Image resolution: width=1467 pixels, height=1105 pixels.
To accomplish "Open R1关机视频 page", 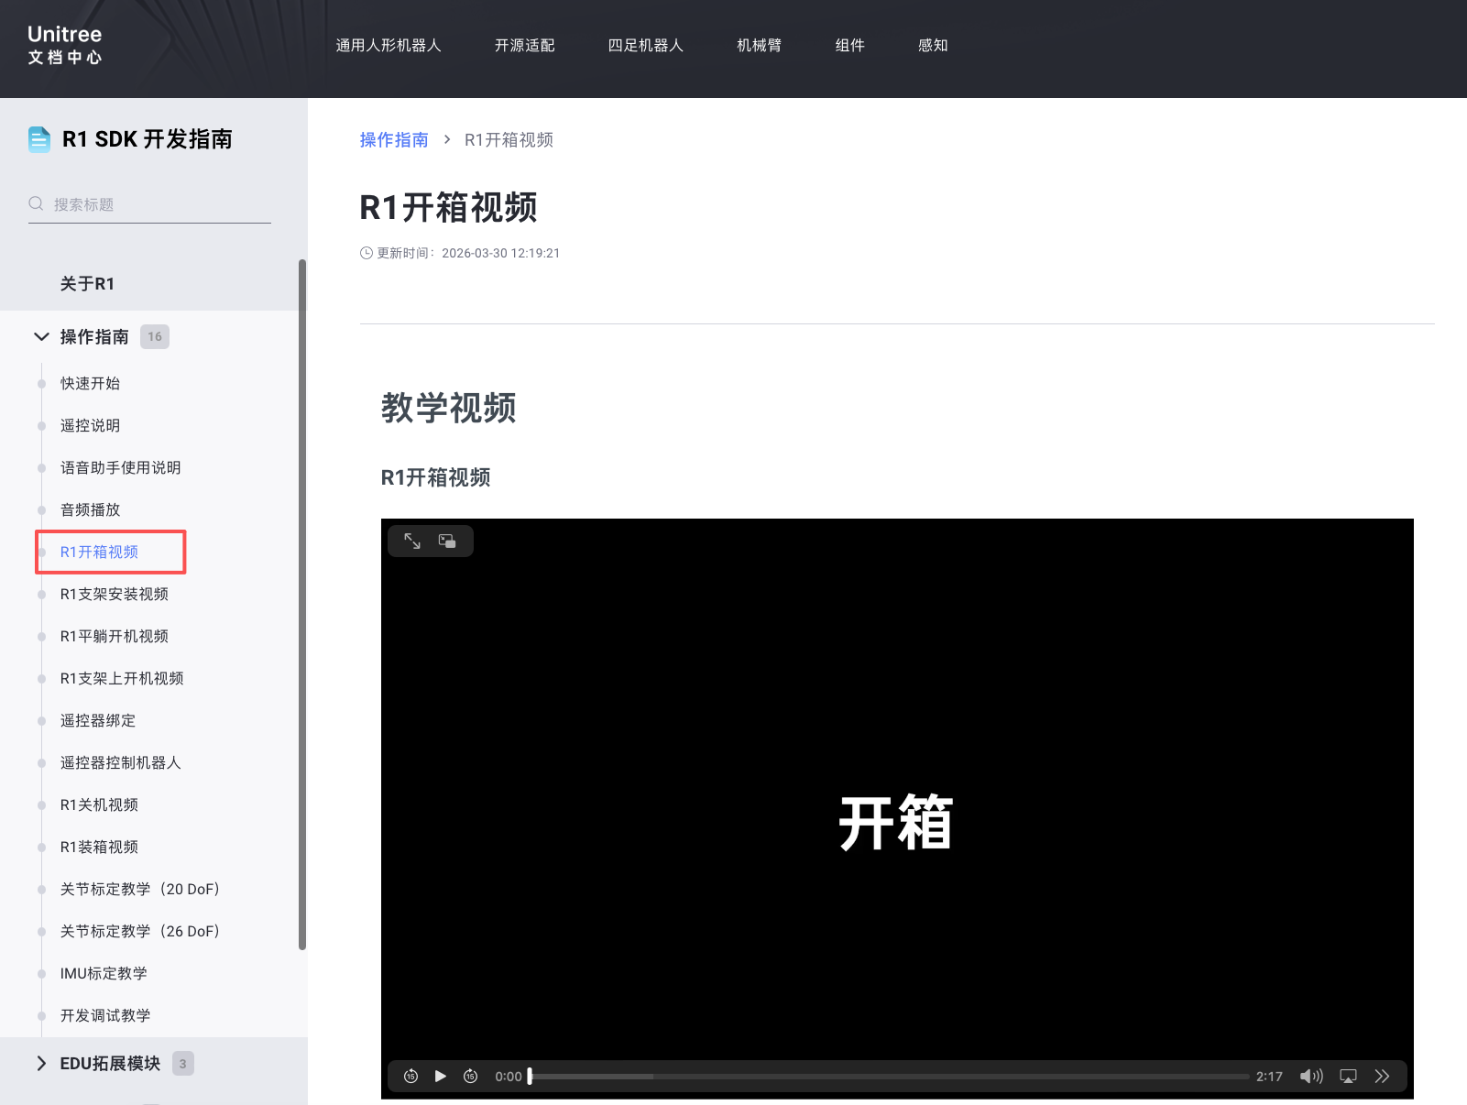I will (99, 804).
